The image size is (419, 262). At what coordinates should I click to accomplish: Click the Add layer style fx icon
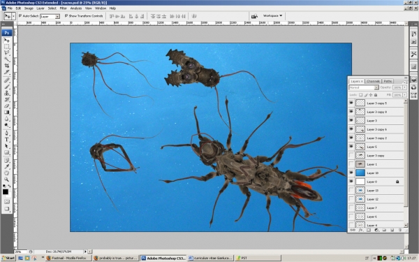tap(360, 230)
